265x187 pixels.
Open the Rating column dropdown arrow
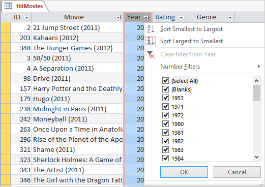[181, 17]
